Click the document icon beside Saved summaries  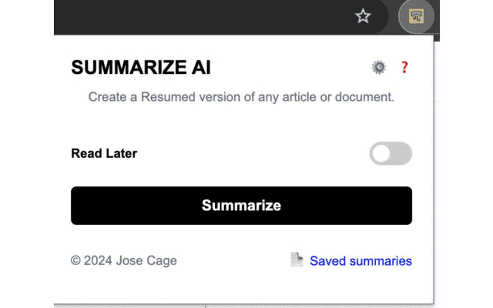297,260
